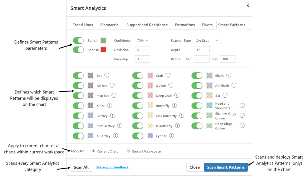Click info icon beside X Butterfly
308x179 pixels.
coord(177,126)
